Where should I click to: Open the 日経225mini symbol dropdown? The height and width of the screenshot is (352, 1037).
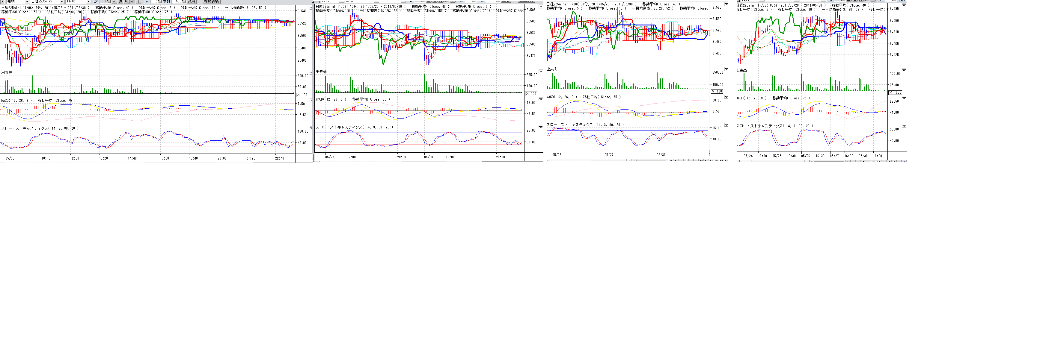click(x=62, y=1)
